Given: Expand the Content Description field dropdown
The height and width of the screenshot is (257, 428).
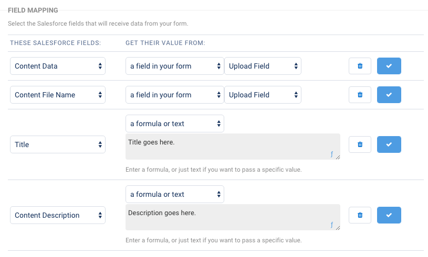Looking at the screenshot, I should [58, 215].
